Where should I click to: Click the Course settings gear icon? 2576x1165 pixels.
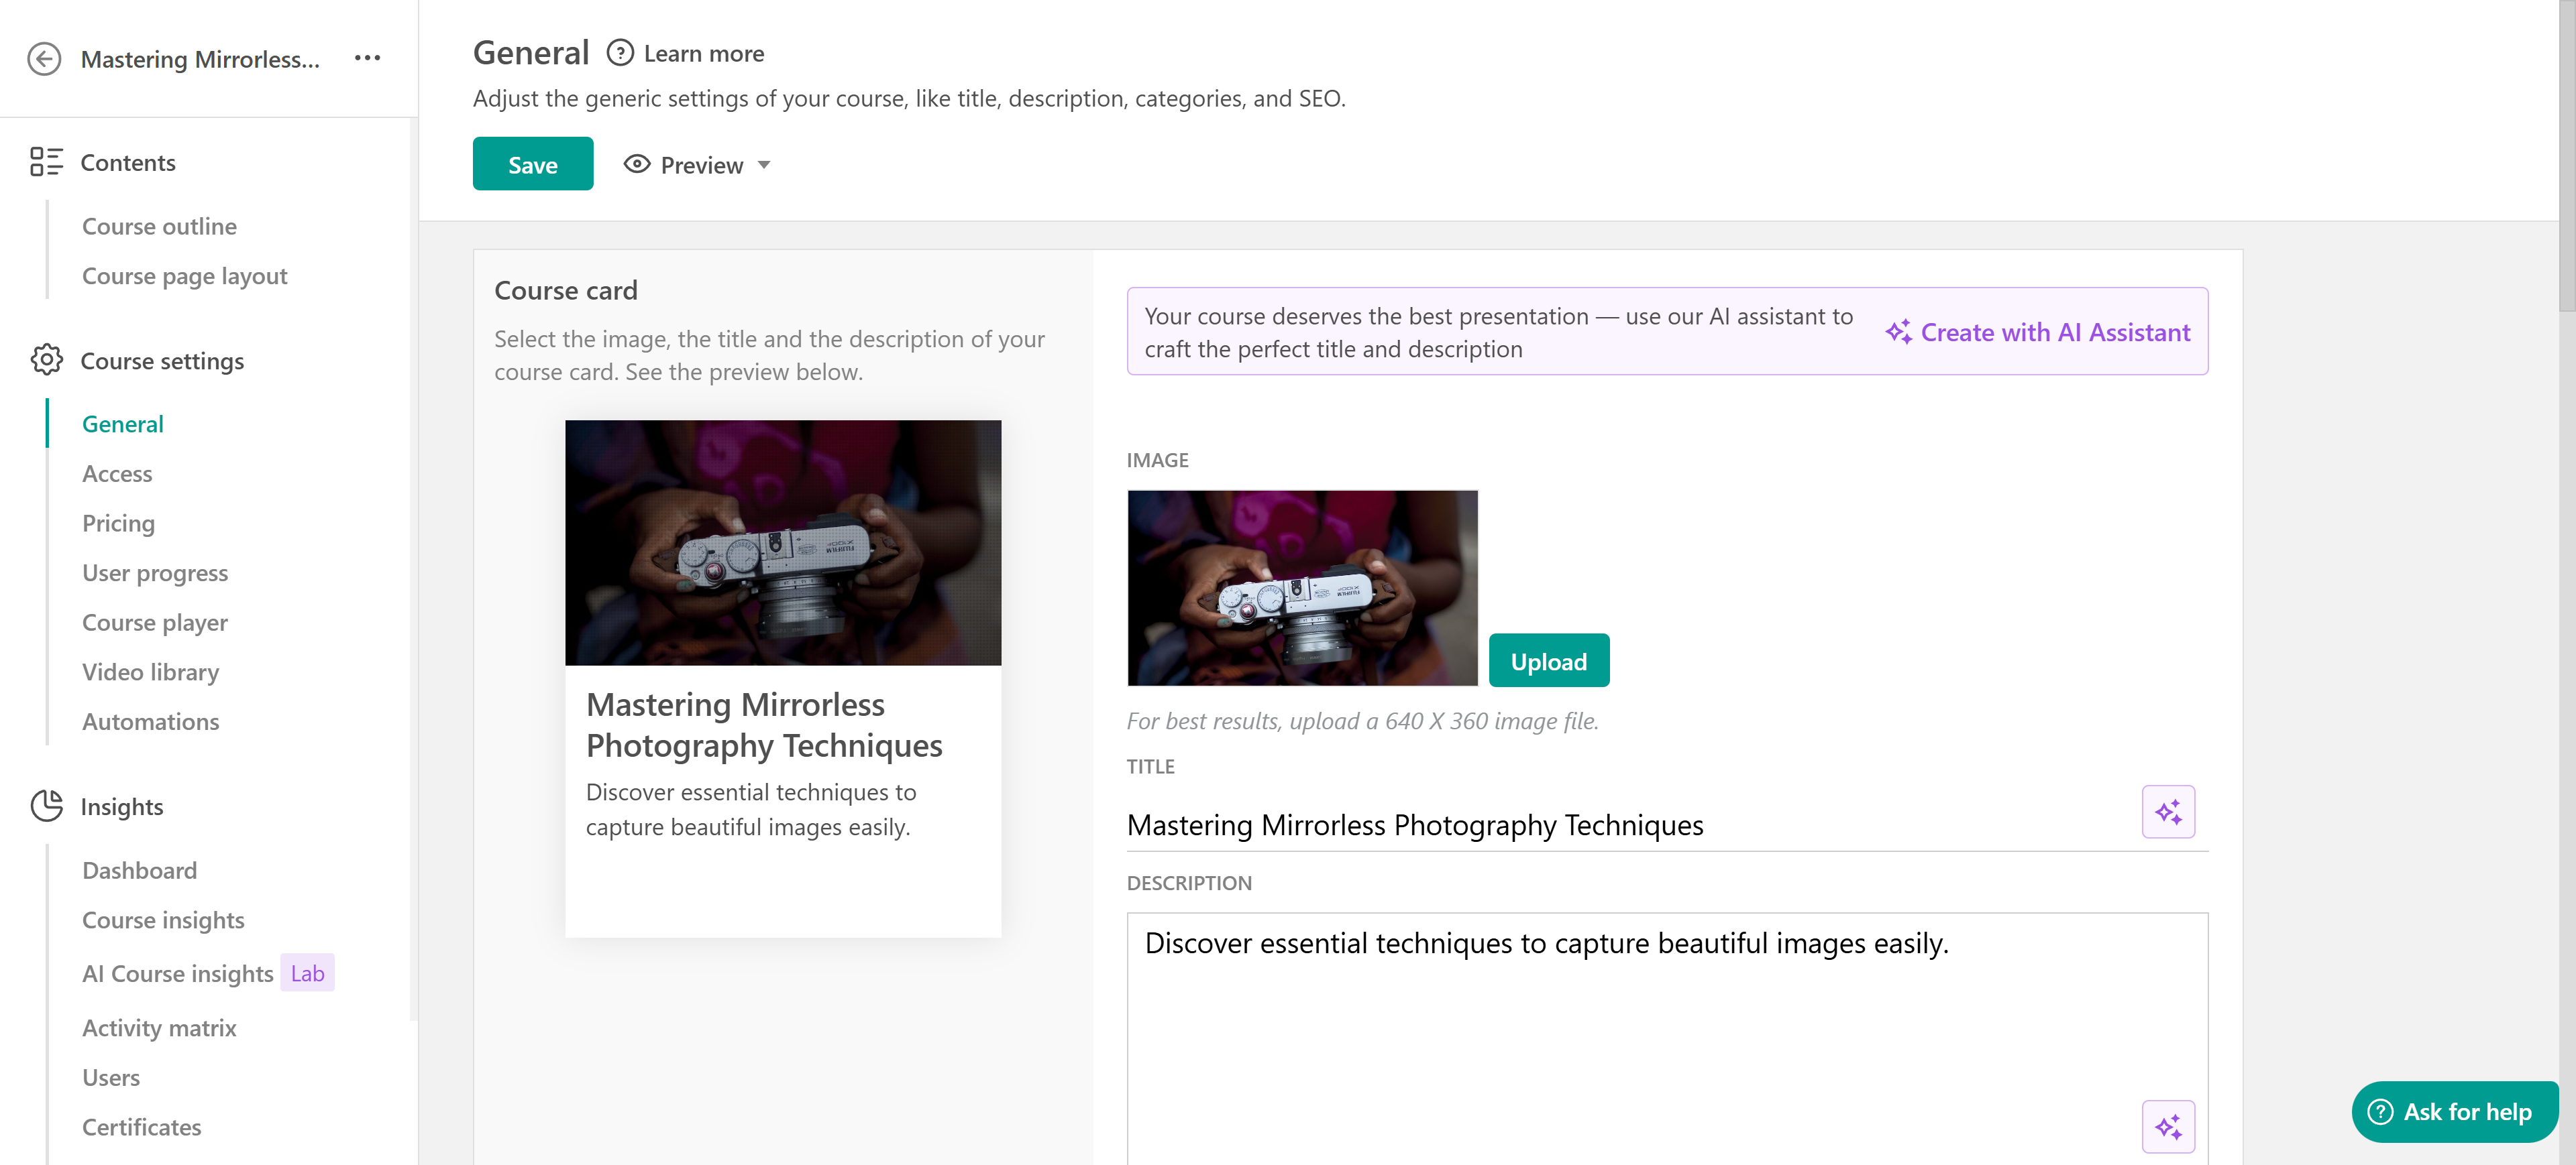(46, 360)
